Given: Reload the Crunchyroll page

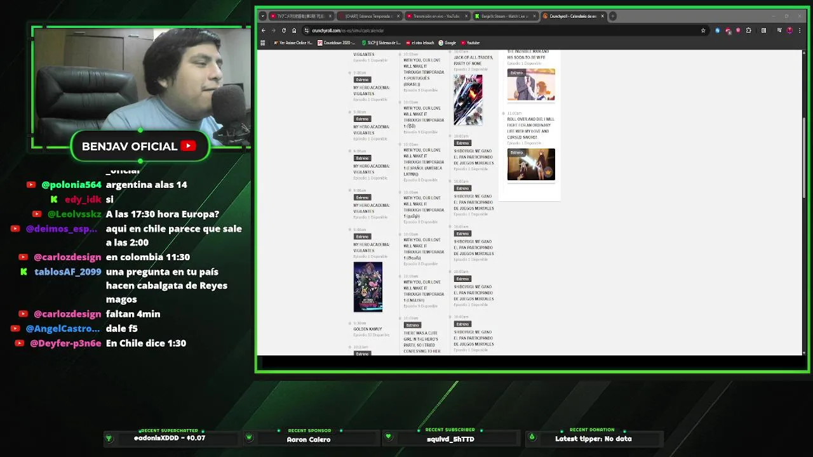Looking at the screenshot, I should (284, 30).
